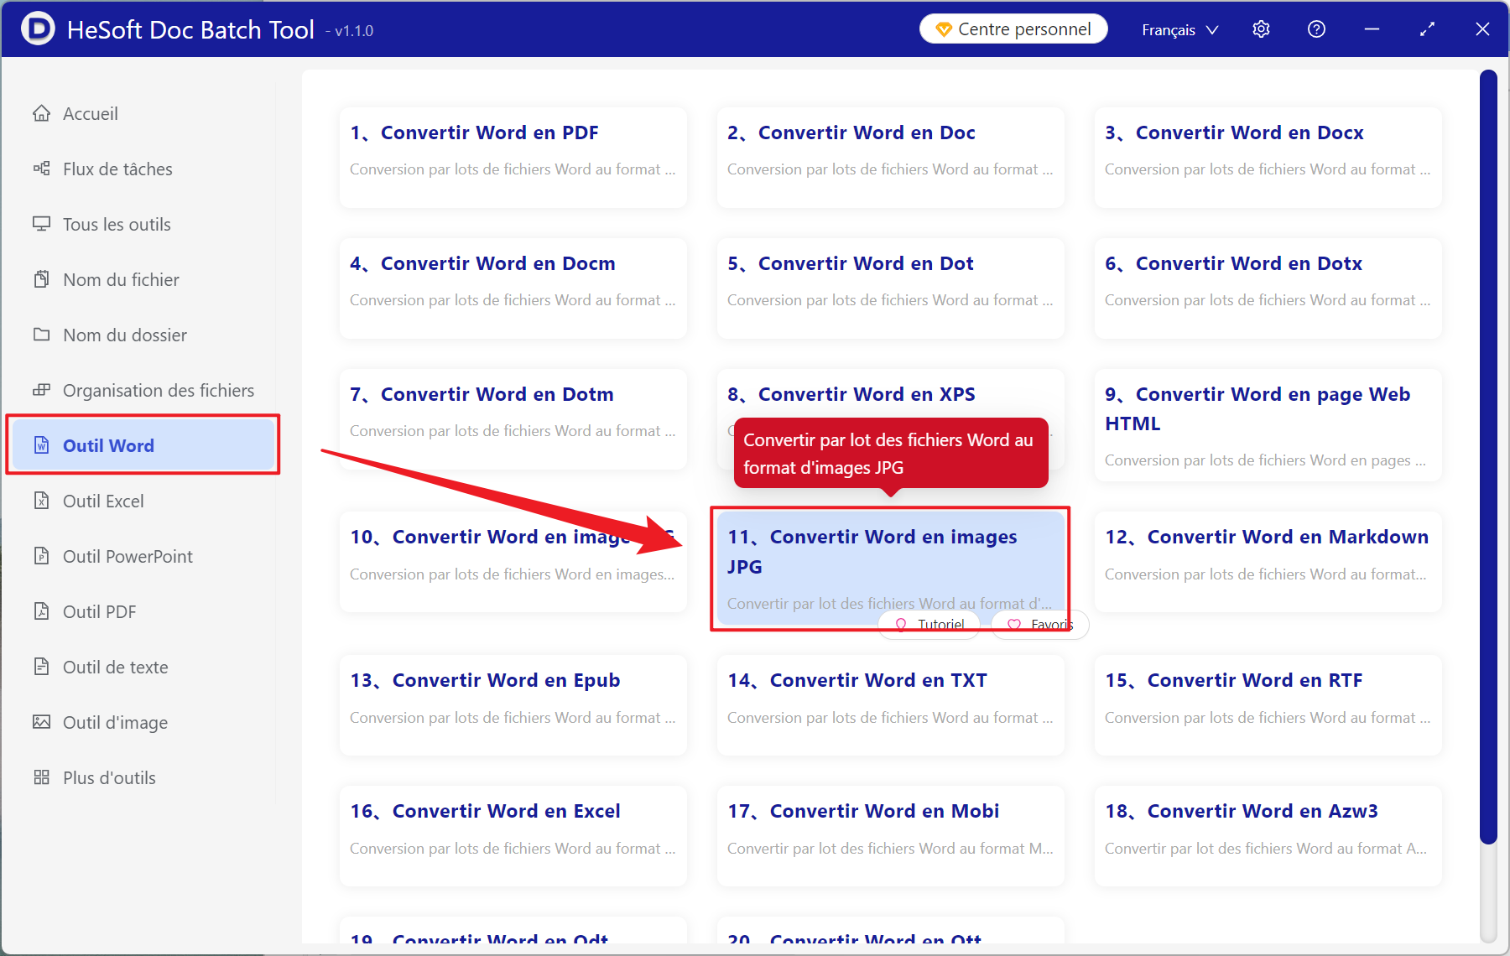Image resolution: width=1510 pixels, height=956 pixels.
Task: Click the Plus d'outils grid icon
Action: click(41, 777)
